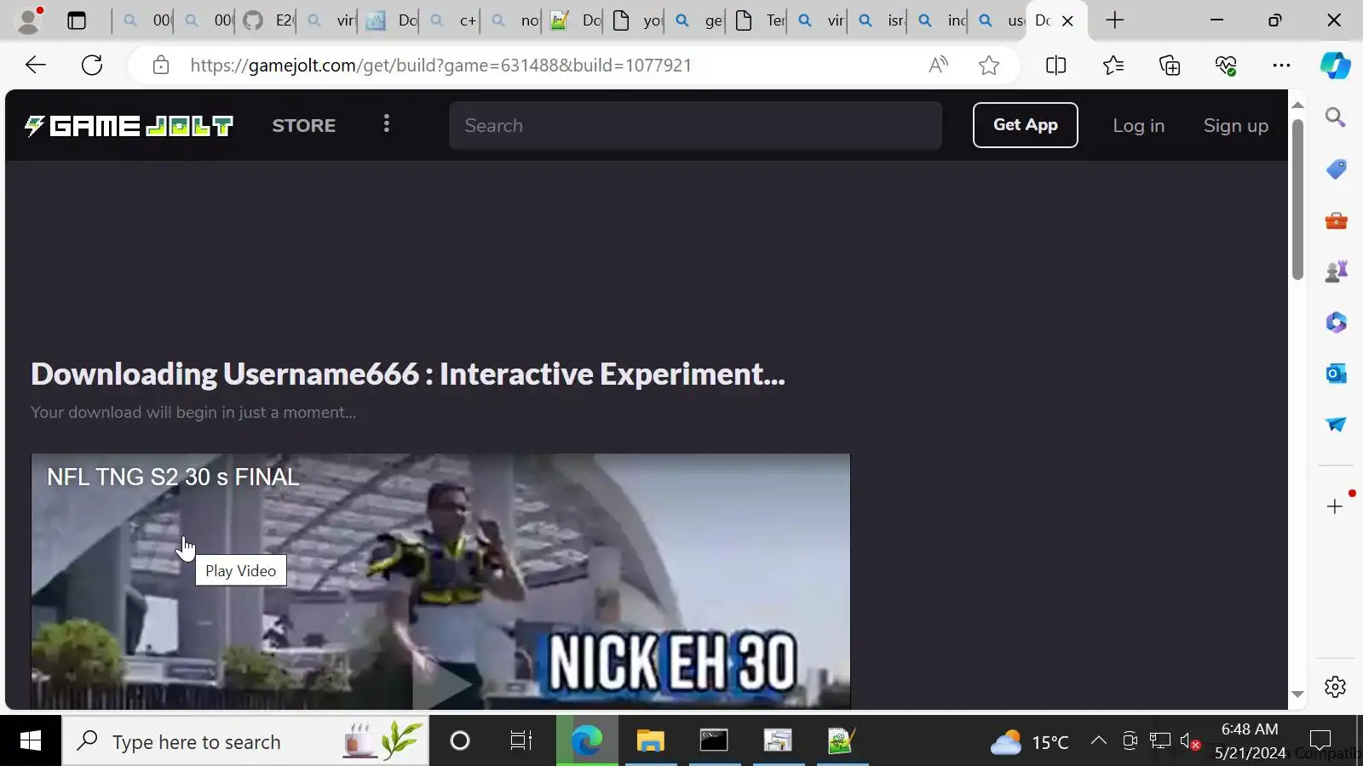Open Microsoft 365 in the sidebar

(x=1335, y=323)
